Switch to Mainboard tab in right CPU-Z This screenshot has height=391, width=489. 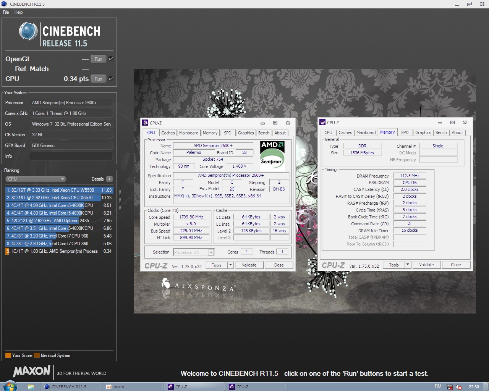(366, 132)
